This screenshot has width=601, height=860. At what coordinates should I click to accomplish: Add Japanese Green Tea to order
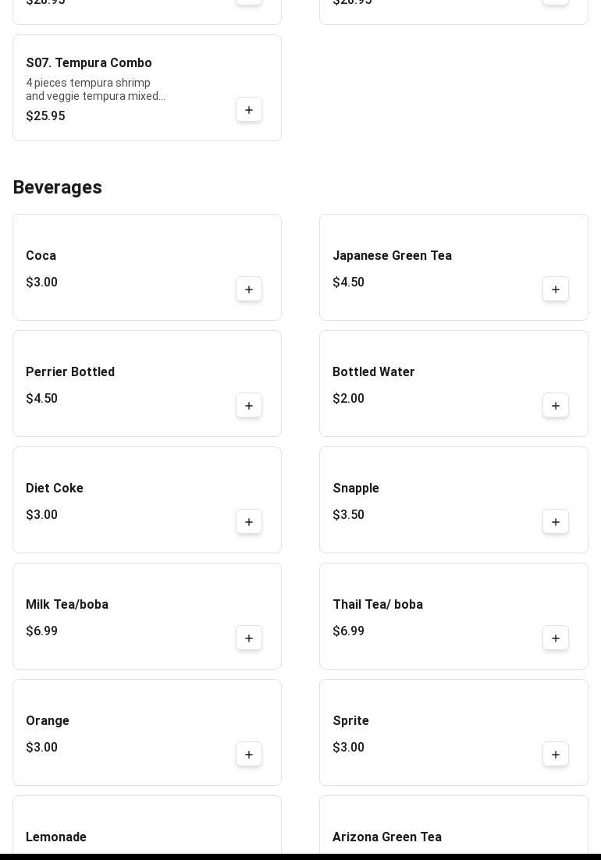[x=556, y=290]
